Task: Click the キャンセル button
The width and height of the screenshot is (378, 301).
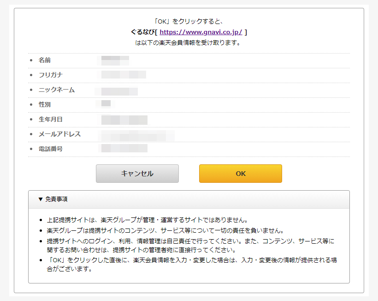Action: [x=137, y=174]
